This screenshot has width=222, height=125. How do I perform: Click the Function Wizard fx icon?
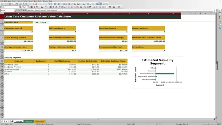tap(19, 10)
